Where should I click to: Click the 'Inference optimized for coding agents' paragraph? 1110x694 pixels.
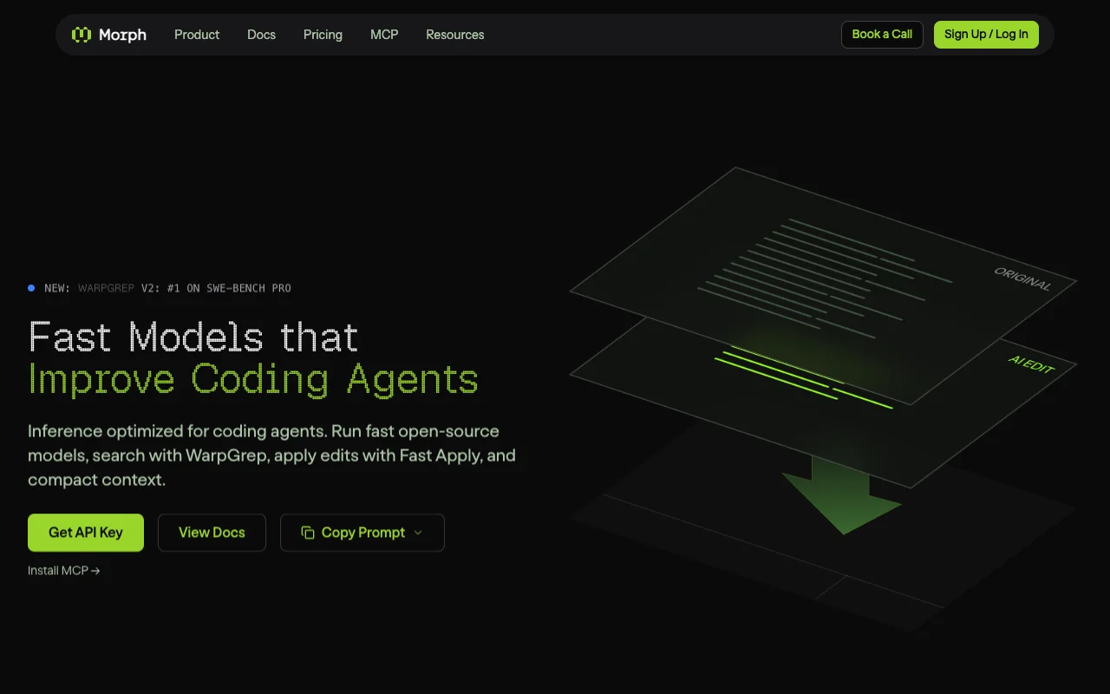[271, 455]
